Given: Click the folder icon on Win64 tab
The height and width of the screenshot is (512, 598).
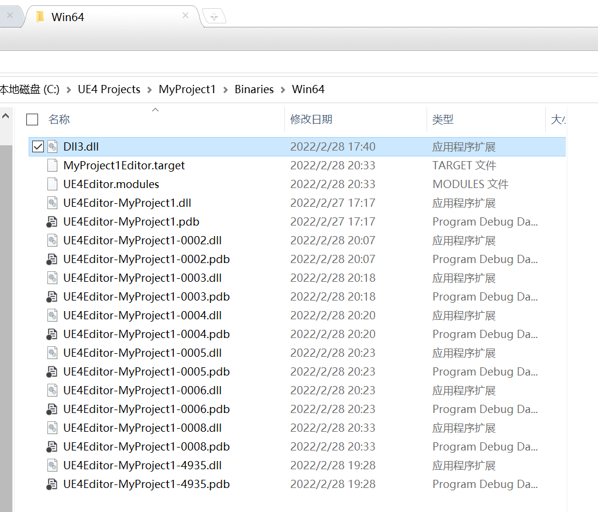Looking at the screenshot, I should (40, 17).
